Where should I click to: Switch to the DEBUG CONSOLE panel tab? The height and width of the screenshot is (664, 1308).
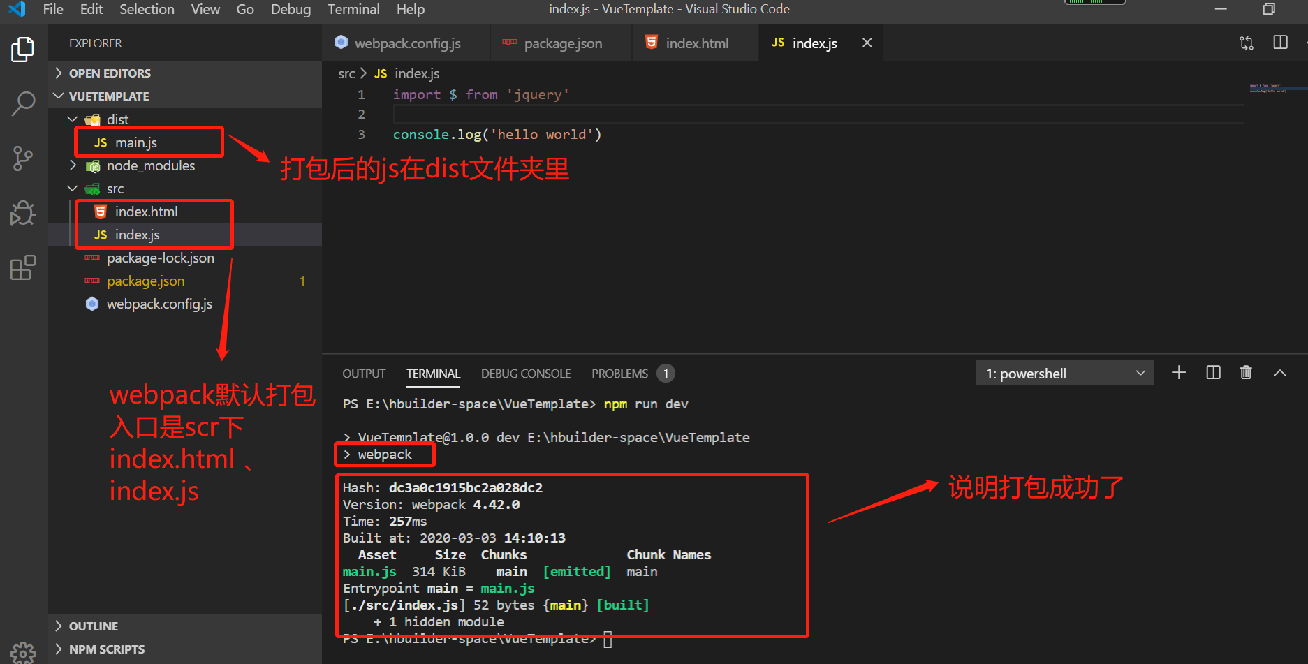[x=526, y=374]
